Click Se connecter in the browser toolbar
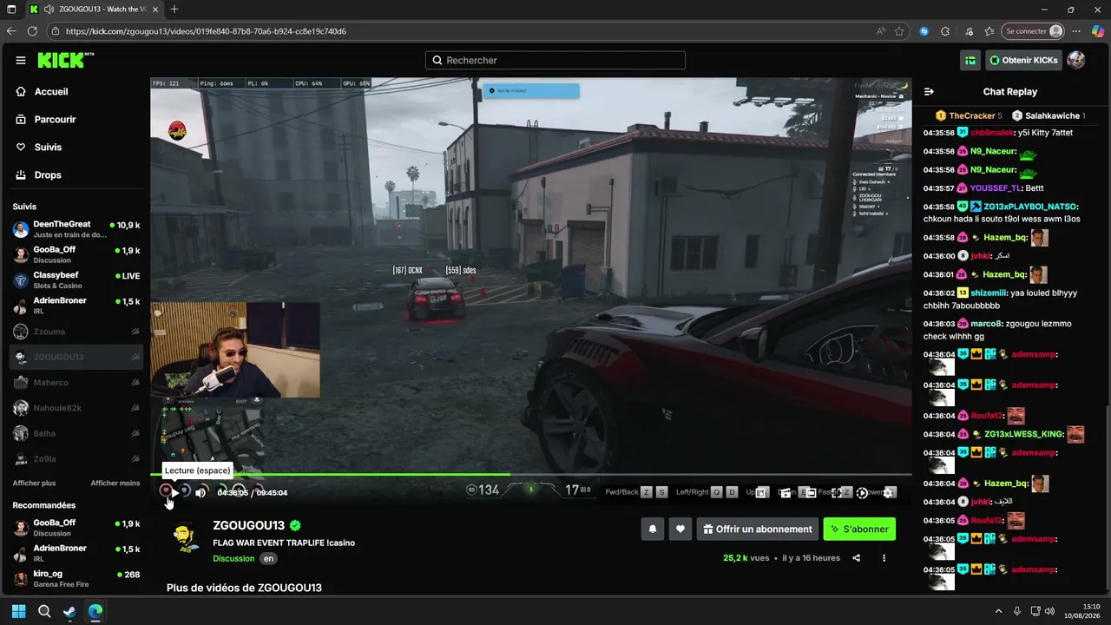 pos(1033,31)
